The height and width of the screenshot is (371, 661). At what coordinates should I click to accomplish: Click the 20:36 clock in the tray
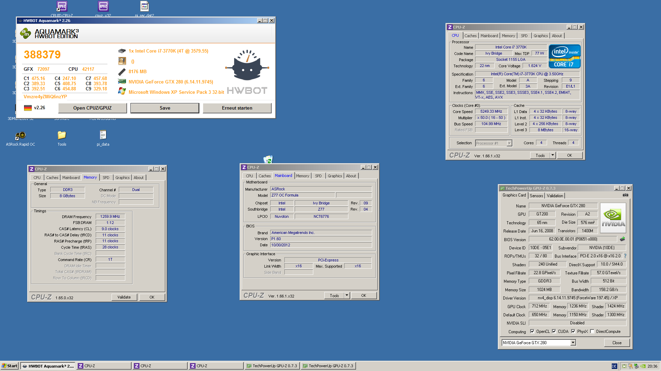click(x=652, y=366)
